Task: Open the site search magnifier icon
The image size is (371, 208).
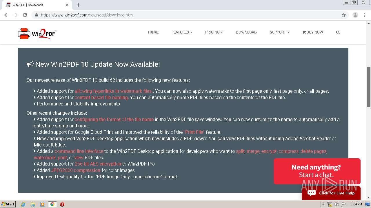Action: click(338, 32)
